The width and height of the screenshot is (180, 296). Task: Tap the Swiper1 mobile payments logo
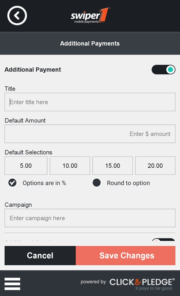point(90,16)
